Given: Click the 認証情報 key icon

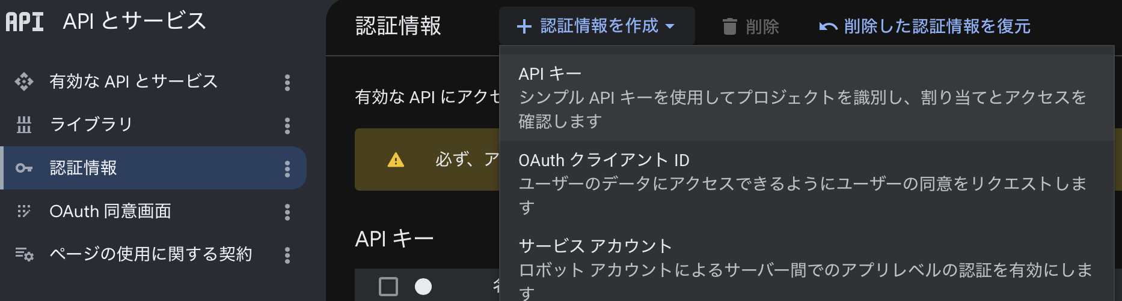Looking at the screenshot, I should tap(24, 168).
